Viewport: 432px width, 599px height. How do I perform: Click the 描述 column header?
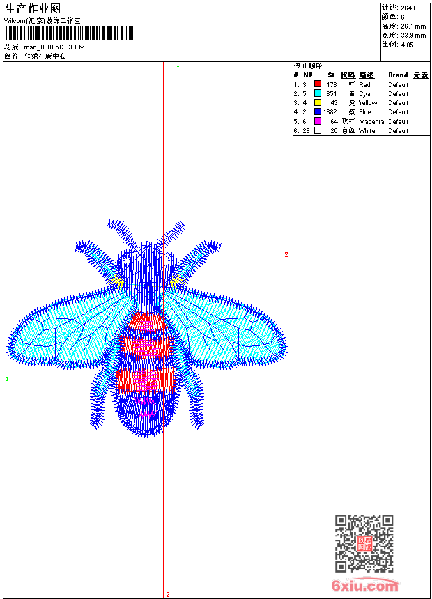click(367, 75)
